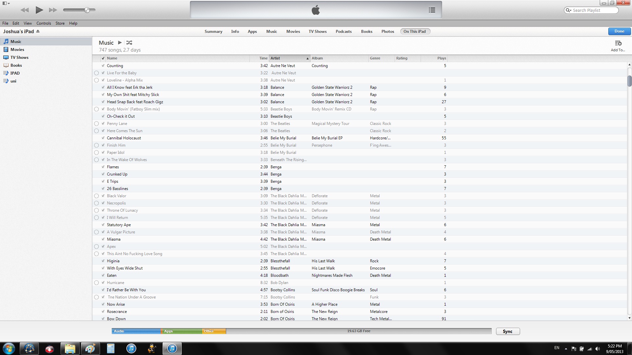Click the dotted circle beside Hurricane
Image resolution: width=632 pixels, height=355 pixels.
96,283
